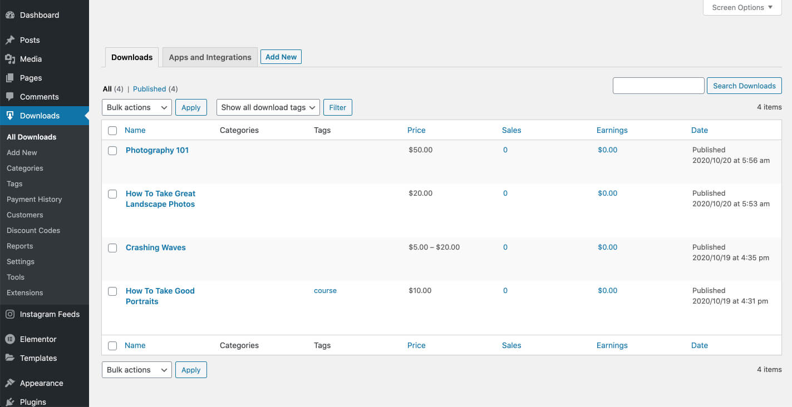The height and width of the screenshot is (407, 792).
Task: Check the Photography 101 row checkbox
Action: click(x=112, y=151)
